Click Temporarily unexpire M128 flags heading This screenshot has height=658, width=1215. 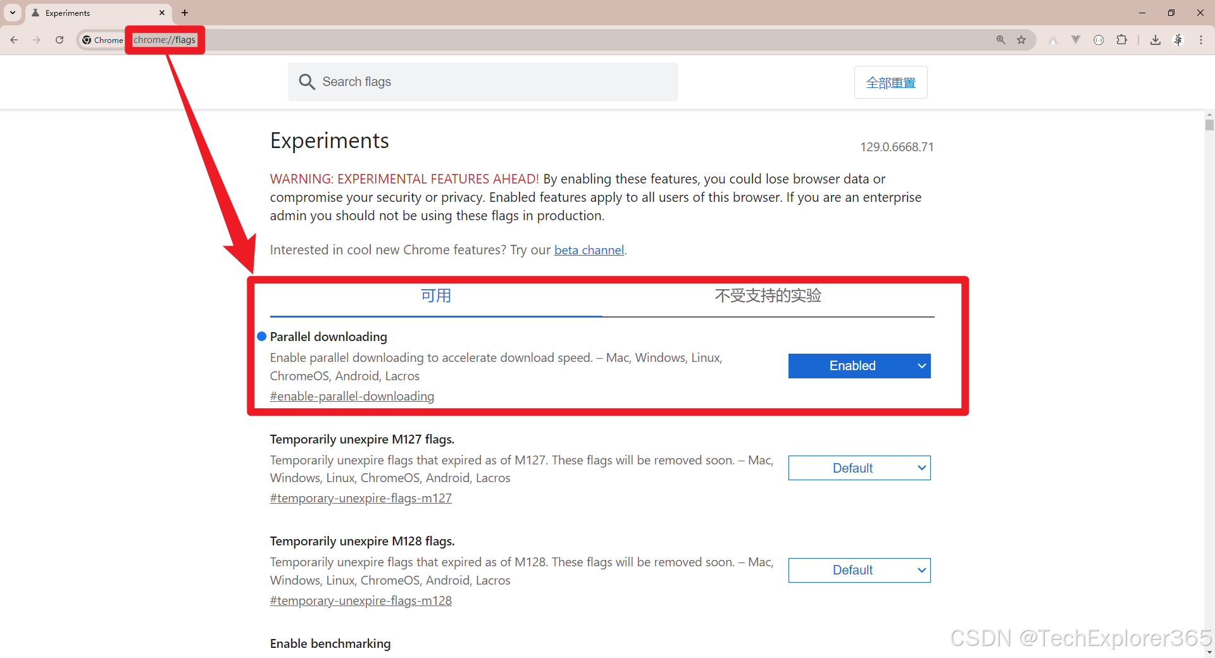362,541
